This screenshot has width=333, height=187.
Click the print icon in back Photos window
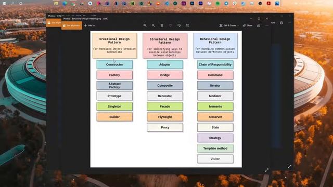click(x=281, y=23)
